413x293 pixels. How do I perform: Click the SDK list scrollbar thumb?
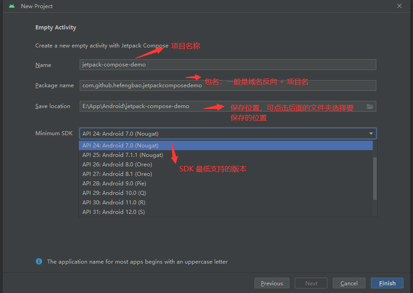375,178
